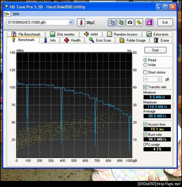Save screenshot with camera icon
This screenshot has width=182, height=187.
point(130,22)
